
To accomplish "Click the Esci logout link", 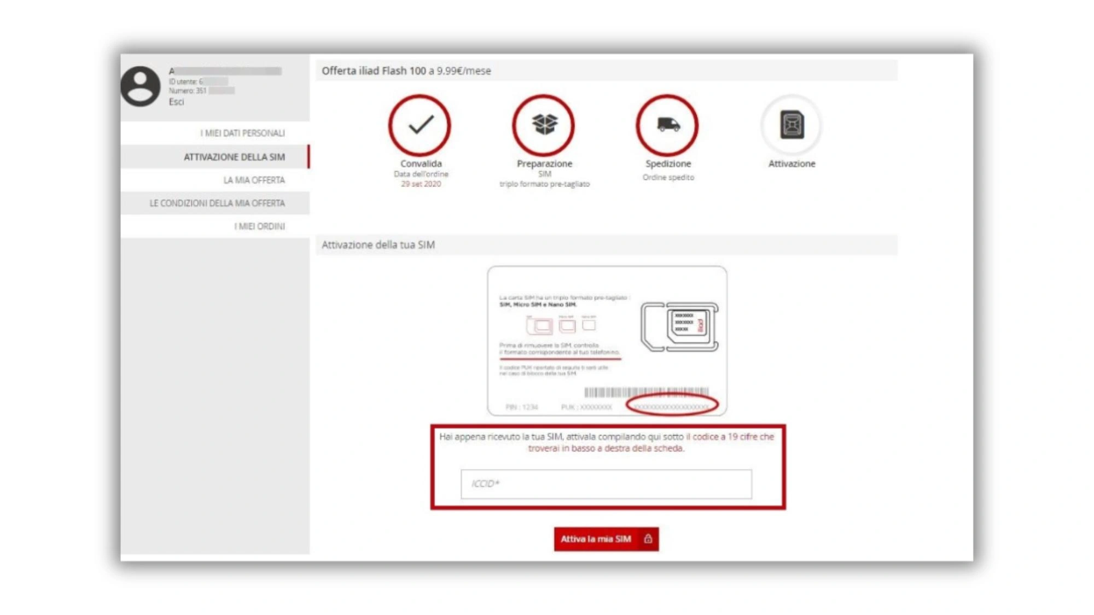I will [176, 102].
